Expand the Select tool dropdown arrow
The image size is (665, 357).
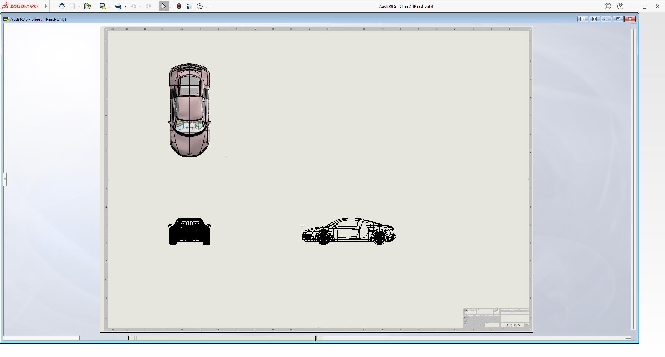pos(171,6)
